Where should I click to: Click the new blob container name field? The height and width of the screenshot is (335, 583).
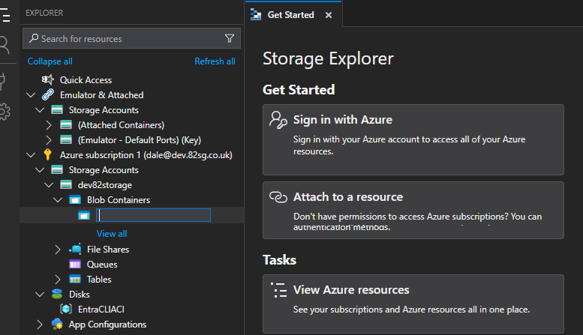click(154, 215)
